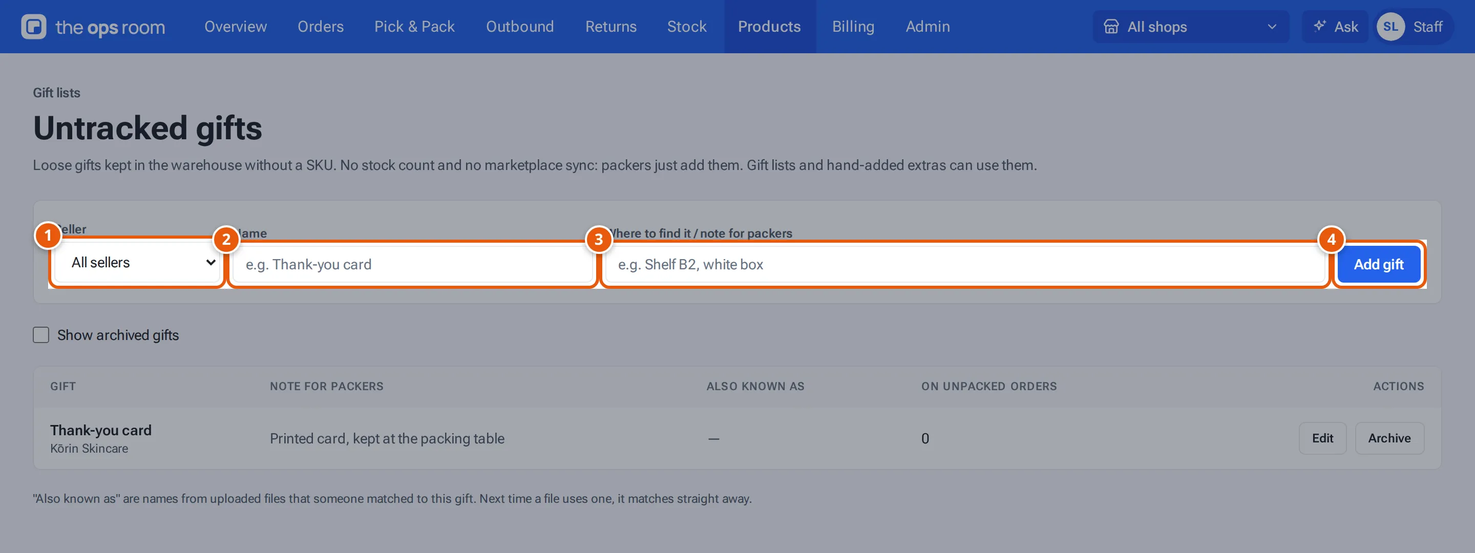Click the Add gift button

coord(1378,264)
